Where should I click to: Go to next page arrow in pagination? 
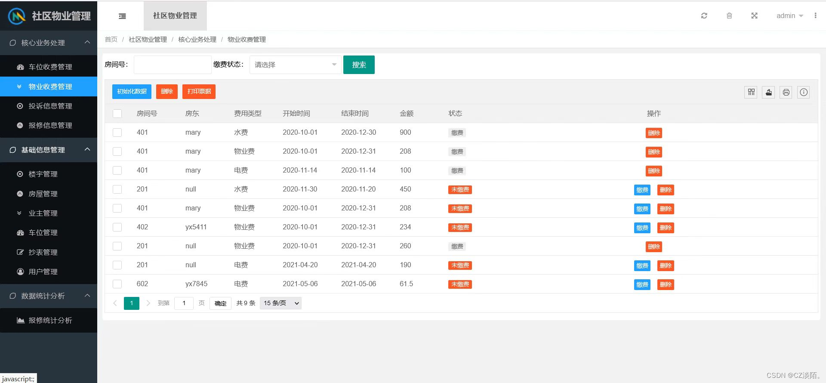148,303
